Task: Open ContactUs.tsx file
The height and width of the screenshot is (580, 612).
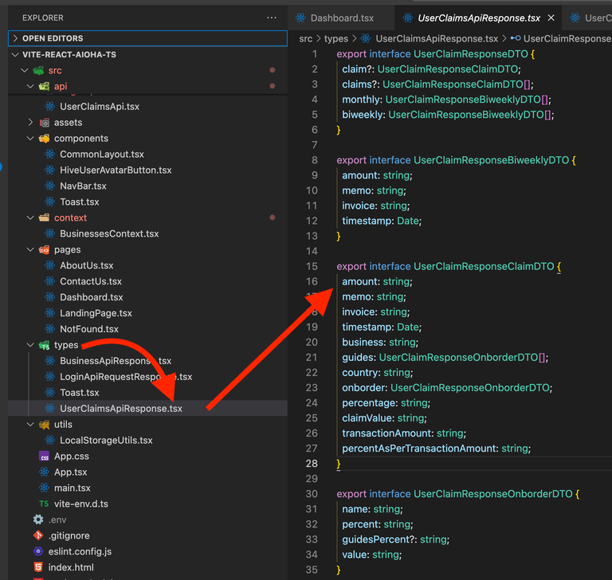Action: [x=91, y=281]
